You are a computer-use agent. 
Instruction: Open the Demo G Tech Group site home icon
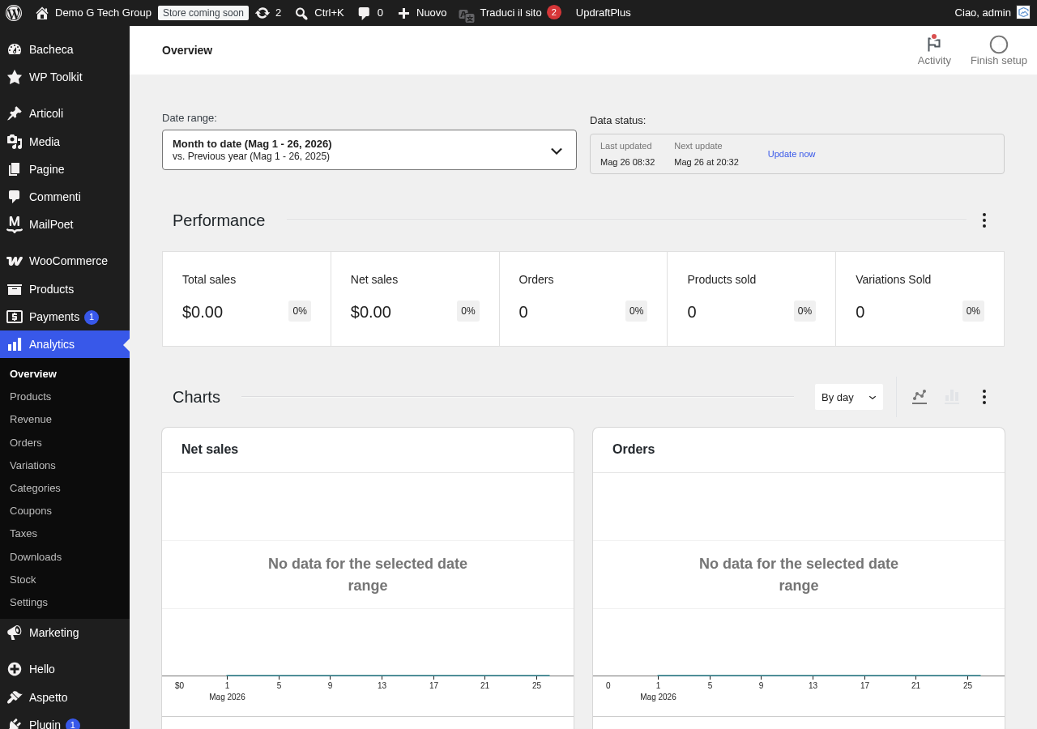coord(42,13)
